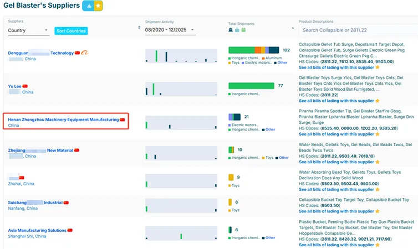See all bills of lading for Dongguan Technology

pos(337,68)
